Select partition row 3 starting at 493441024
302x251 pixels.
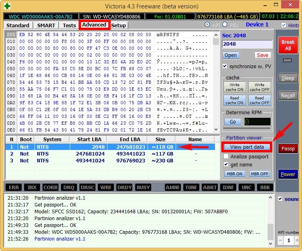110,160
